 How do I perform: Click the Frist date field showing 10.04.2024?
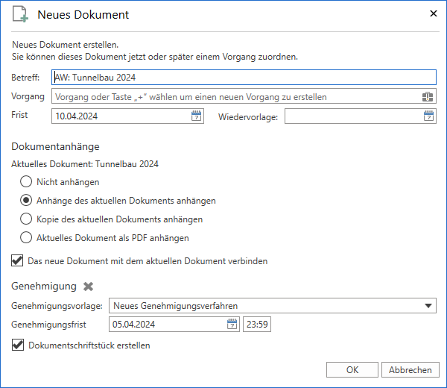[x=121, y=116]
